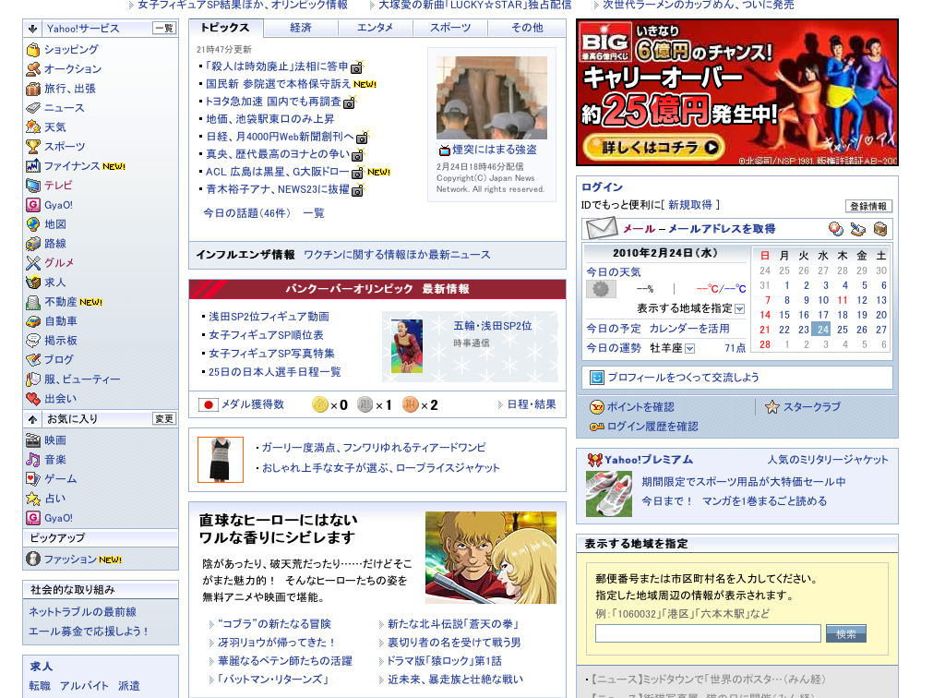Open トヨタ急加速 国内でも再調査 headline

(x=274, y=102)
